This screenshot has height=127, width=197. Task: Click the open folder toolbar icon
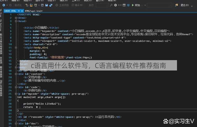point(31,5)
